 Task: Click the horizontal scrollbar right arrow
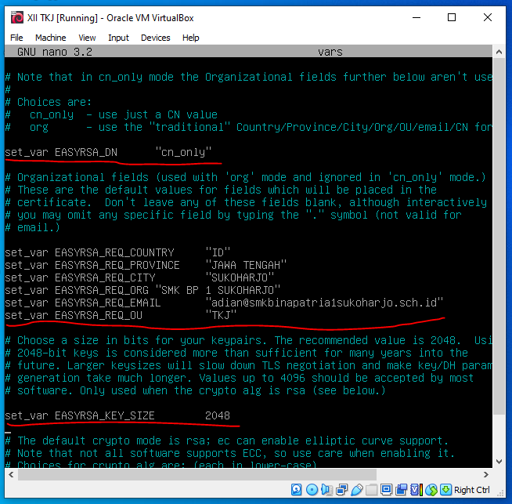tap(486, 474)
